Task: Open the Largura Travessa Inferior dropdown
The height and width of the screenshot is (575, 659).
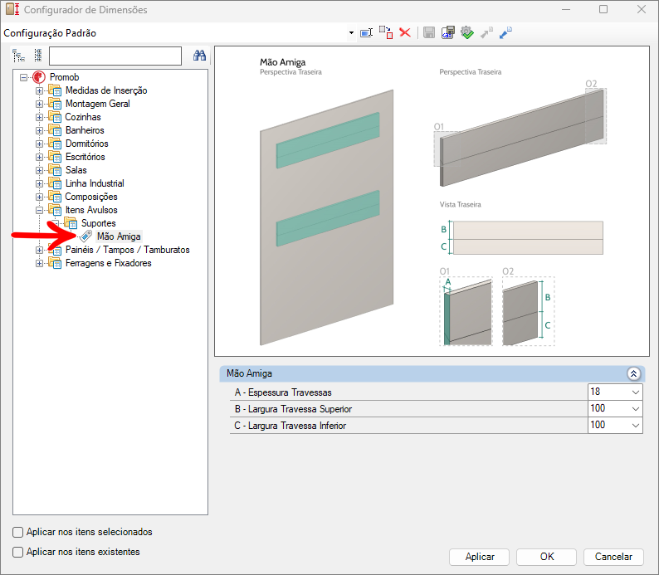Action: [x=636, y=425]
